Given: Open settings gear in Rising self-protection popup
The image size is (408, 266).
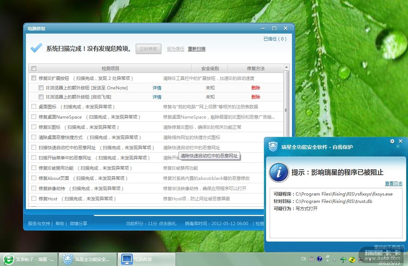Looking at the screenshot, I should pos(392,141).
